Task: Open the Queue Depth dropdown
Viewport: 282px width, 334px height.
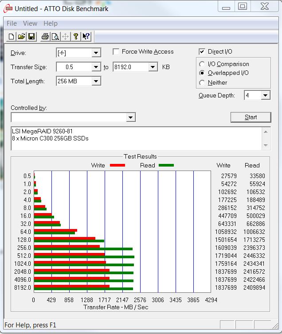Action: click(265, 96)
